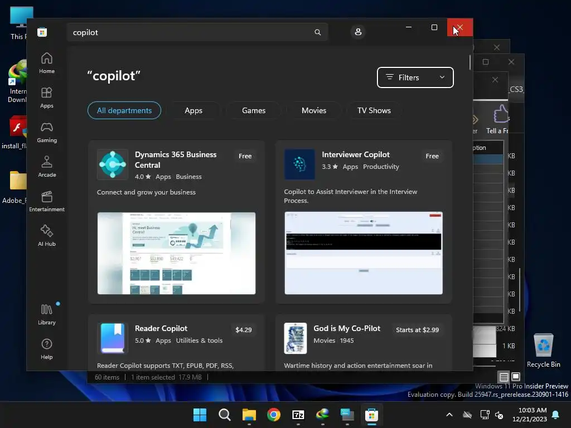Open the Library in Store sidebar
The width and height of the screenshot is (571, 428).
tap(47, 314)
